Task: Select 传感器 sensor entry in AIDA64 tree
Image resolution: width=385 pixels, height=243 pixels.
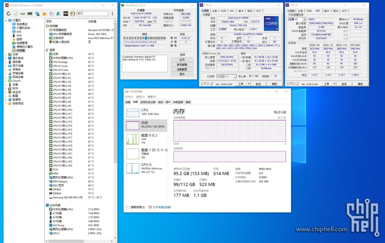Action: (20, 51)
